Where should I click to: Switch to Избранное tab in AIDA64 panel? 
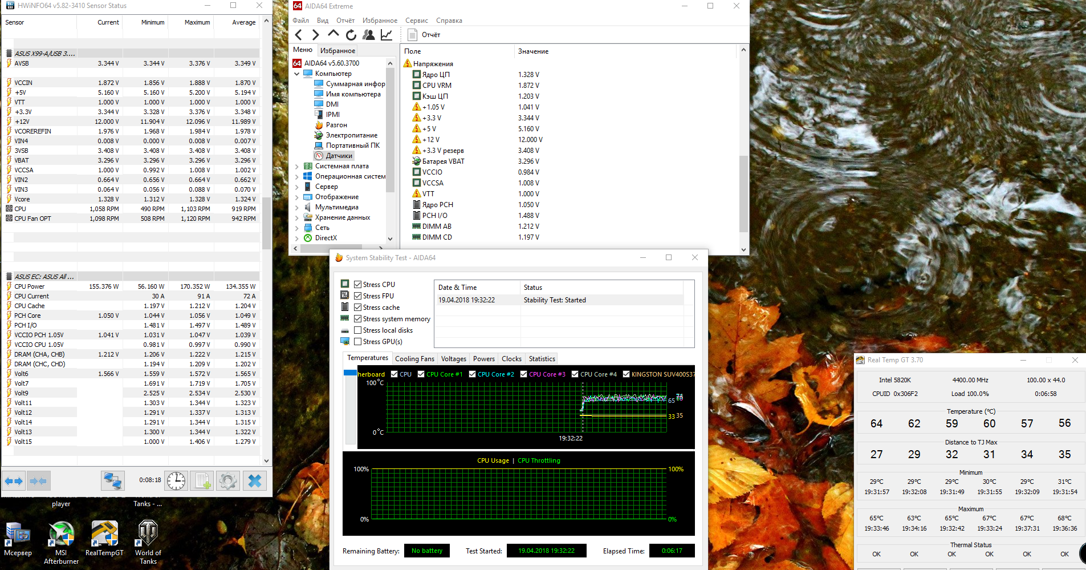point(337,51)
